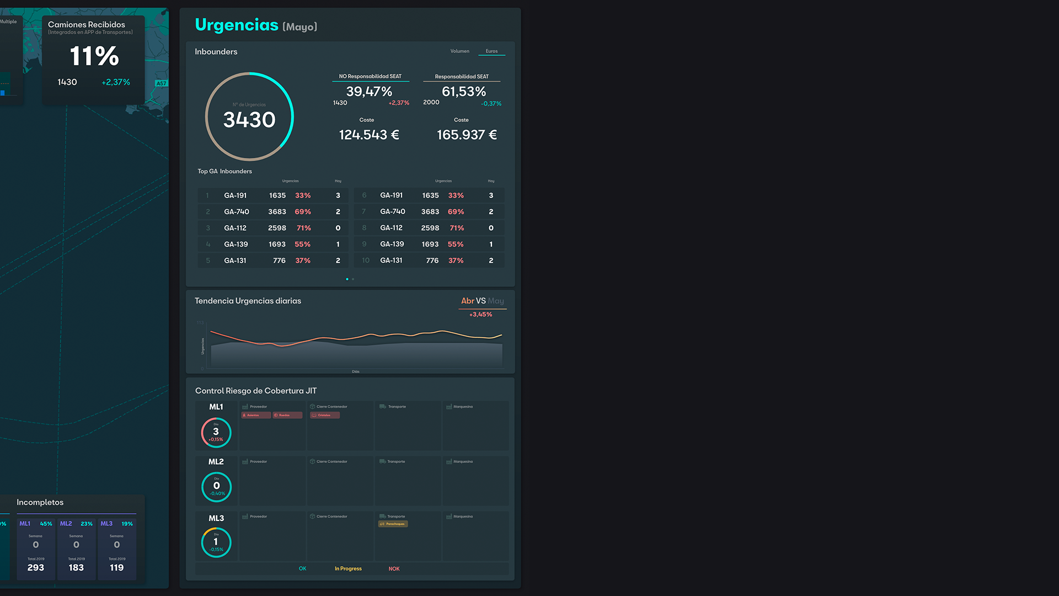The height and width of the screenshot is (596, 1059).
Task: Open the Cristales alert tag
Action: [x=324, y=415]
